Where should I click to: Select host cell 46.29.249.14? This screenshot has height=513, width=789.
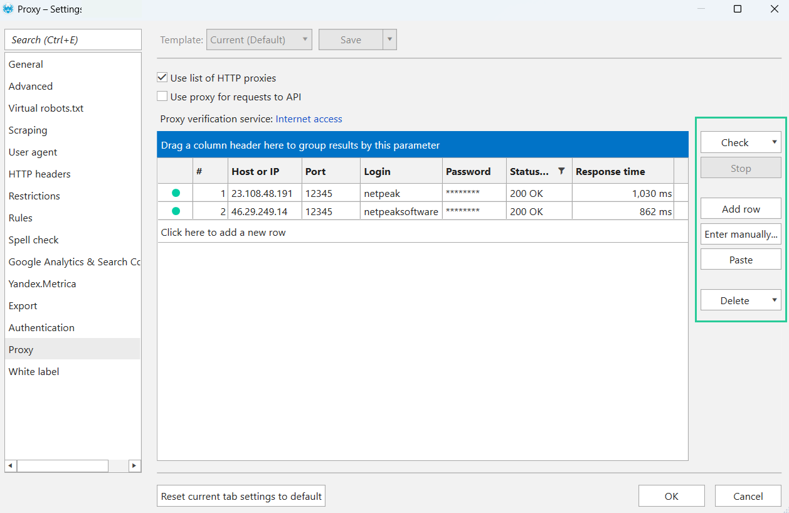[265, 211]
